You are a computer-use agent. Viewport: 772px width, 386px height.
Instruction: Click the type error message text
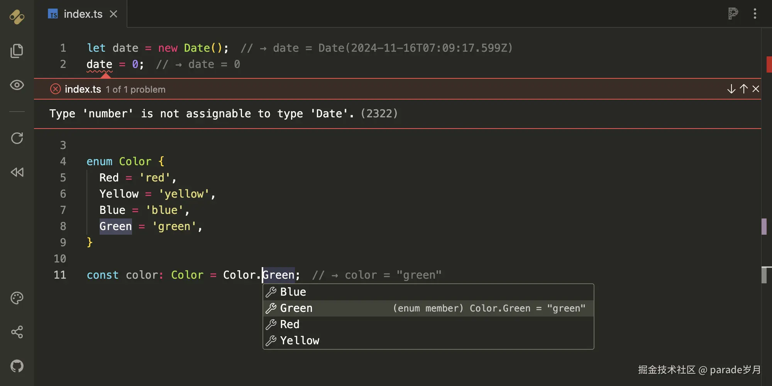point(223,113)
